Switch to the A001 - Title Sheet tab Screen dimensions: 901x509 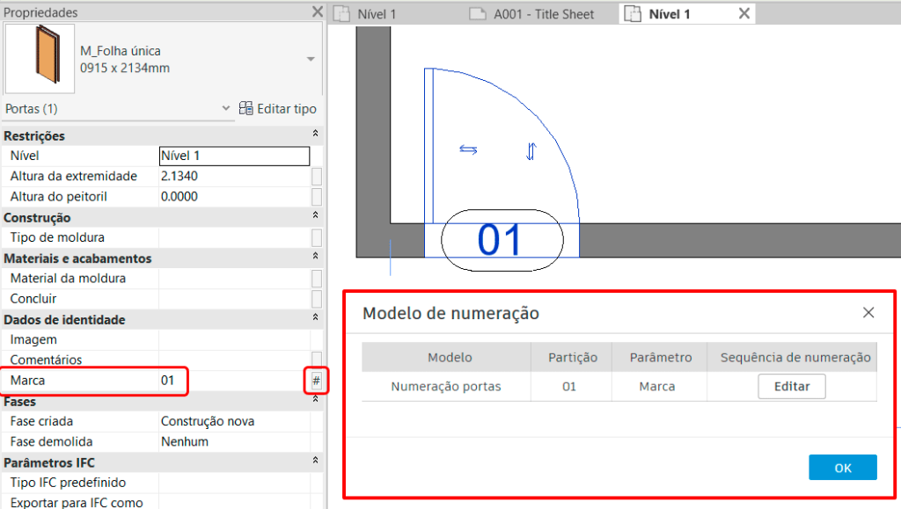coord(546,13)
